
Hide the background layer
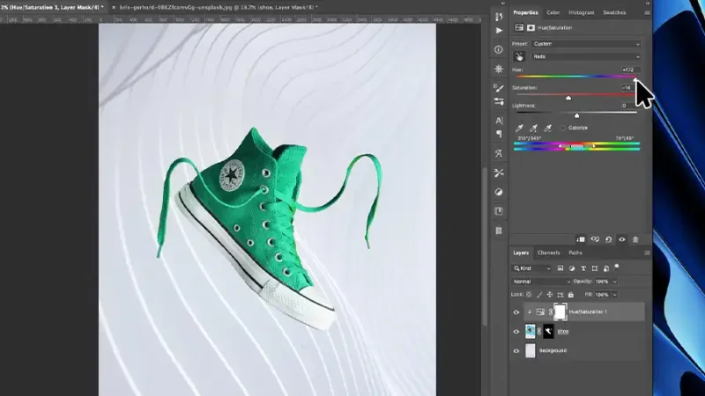point(516,351)
